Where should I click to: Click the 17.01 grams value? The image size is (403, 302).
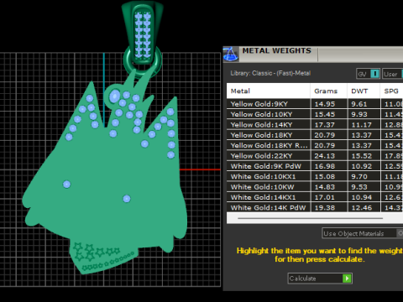(x=325, y=197)
